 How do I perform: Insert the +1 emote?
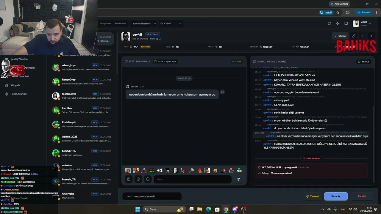click(160, 170)
